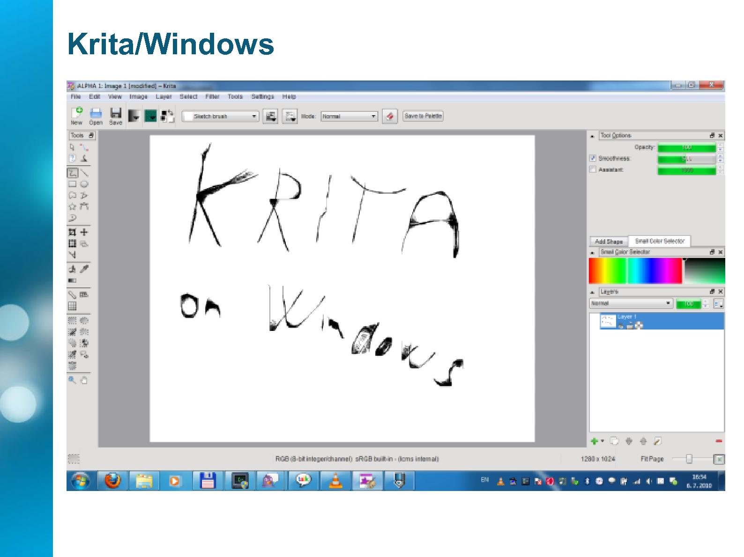The width and height of the screenshot is (744, 557).
Task: Collapse the Layers docker
Action: (593, 292)
